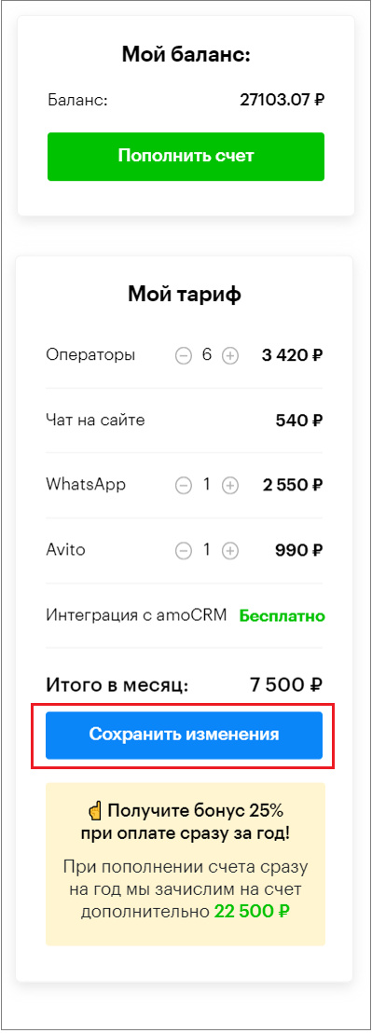Screen dimensions: 372x1033
Task: Click the green Пополнить счет button
Action: tap(186, 156)
